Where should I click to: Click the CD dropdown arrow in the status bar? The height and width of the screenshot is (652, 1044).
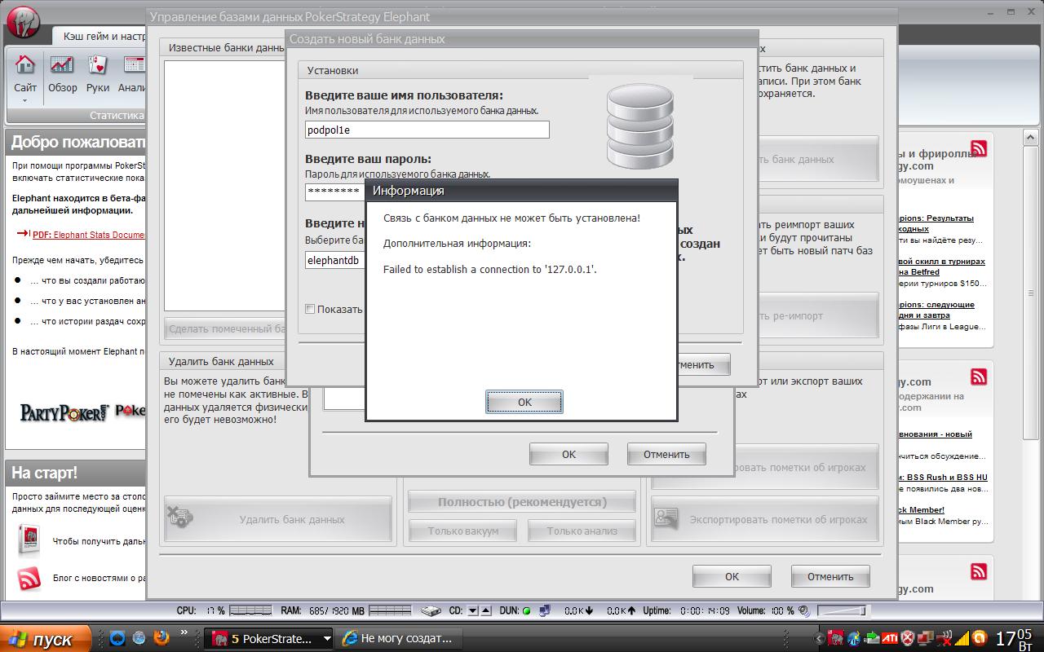tap(471, 610)
